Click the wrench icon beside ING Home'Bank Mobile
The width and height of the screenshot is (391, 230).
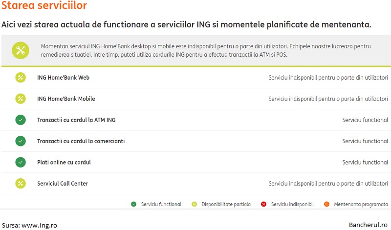[21, 99]
